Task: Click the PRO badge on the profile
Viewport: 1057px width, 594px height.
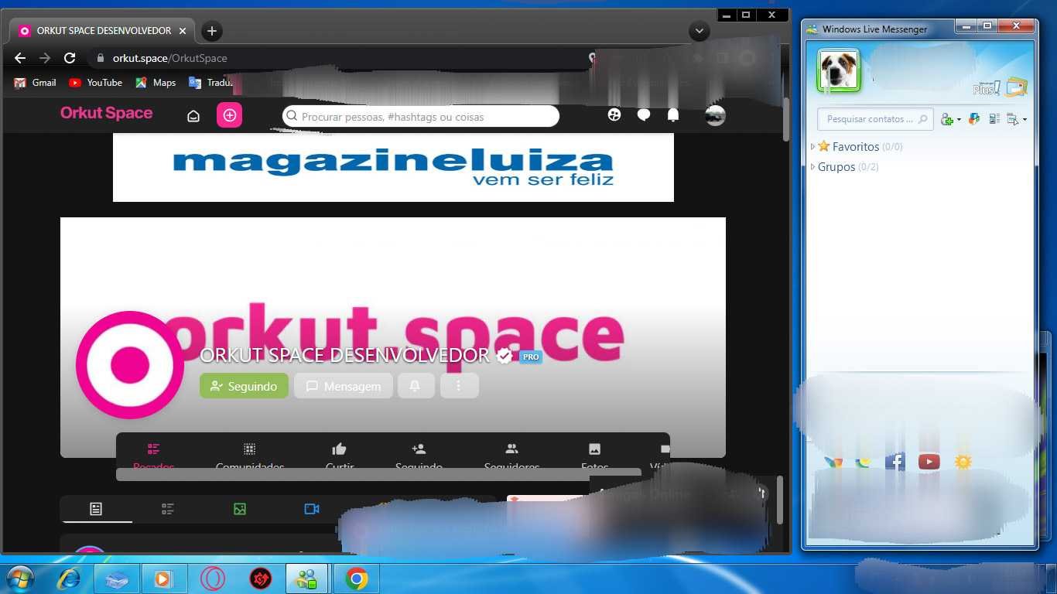Action: (530, 357)
